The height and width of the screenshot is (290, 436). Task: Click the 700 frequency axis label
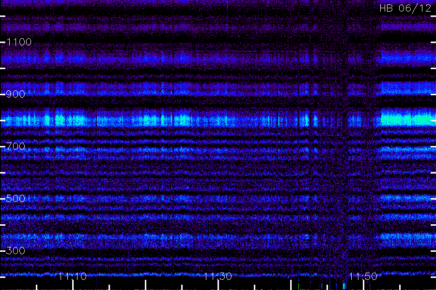(x=16, y=146)
